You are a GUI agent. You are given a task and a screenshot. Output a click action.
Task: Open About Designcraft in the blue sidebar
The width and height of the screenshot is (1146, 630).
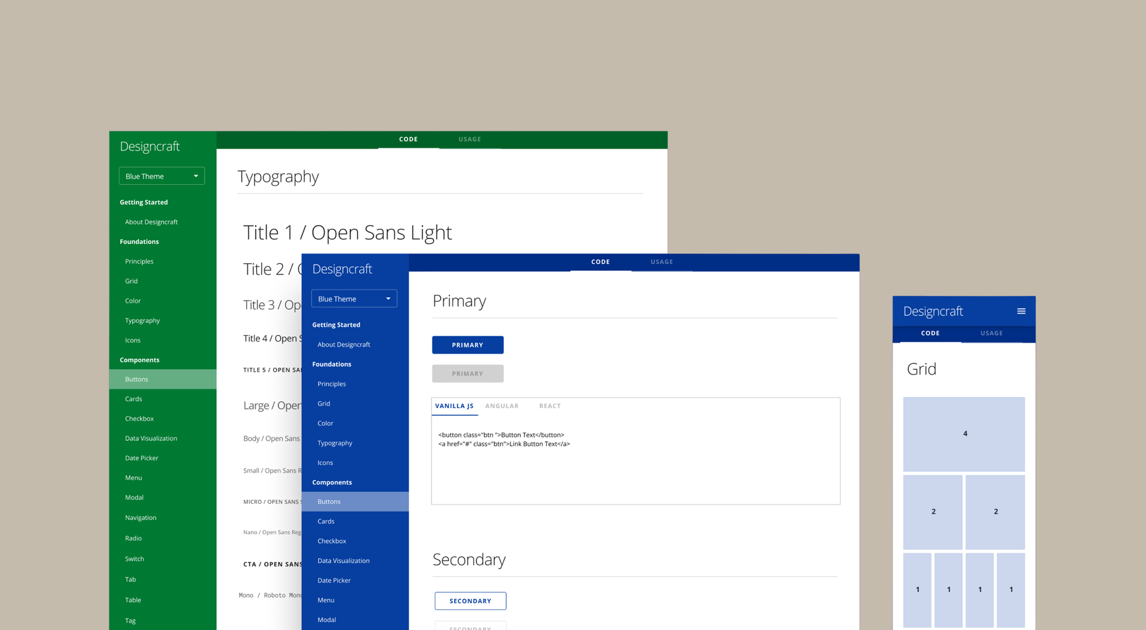point(344,345)
